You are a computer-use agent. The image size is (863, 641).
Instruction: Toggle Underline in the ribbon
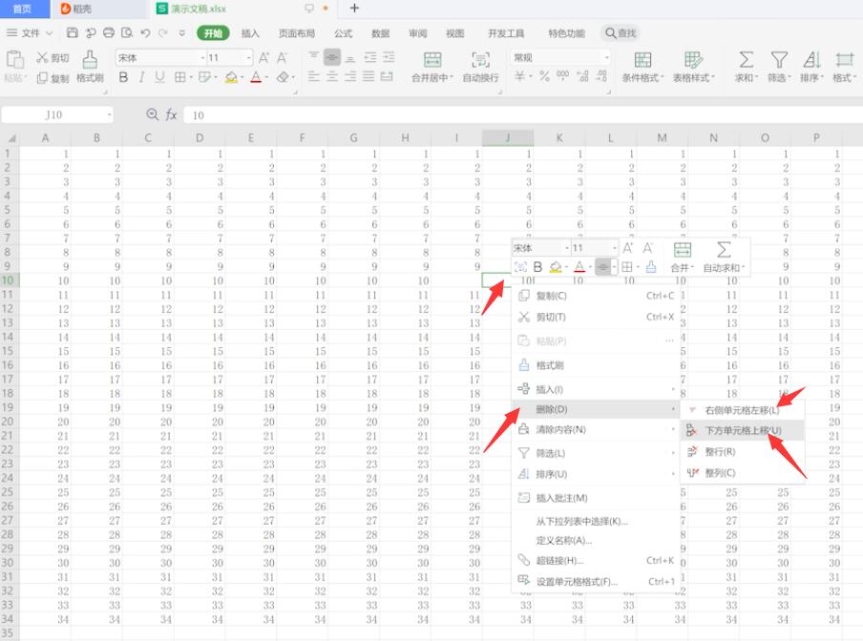click(x=159, y=77)
